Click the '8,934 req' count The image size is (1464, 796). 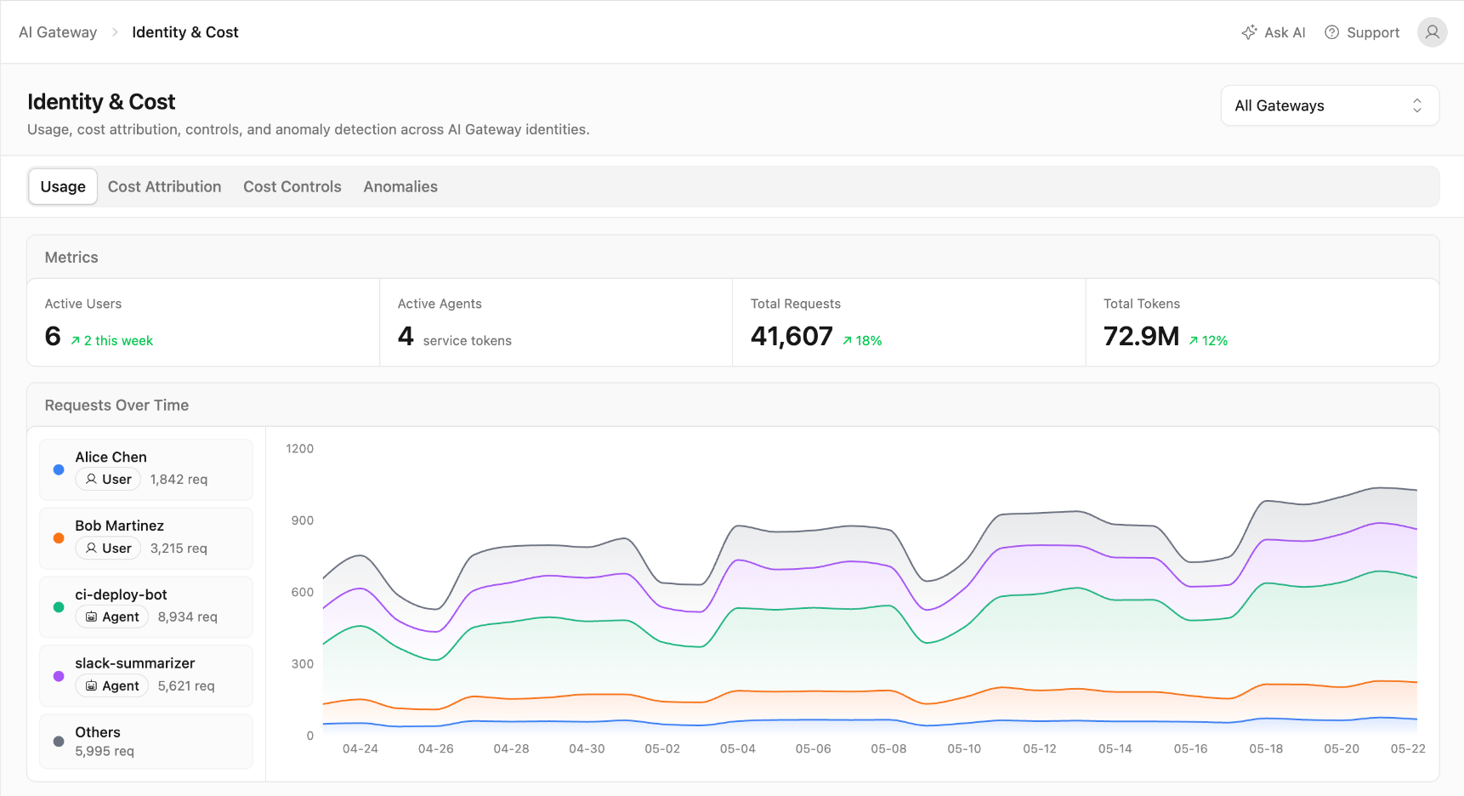(188, 617)
